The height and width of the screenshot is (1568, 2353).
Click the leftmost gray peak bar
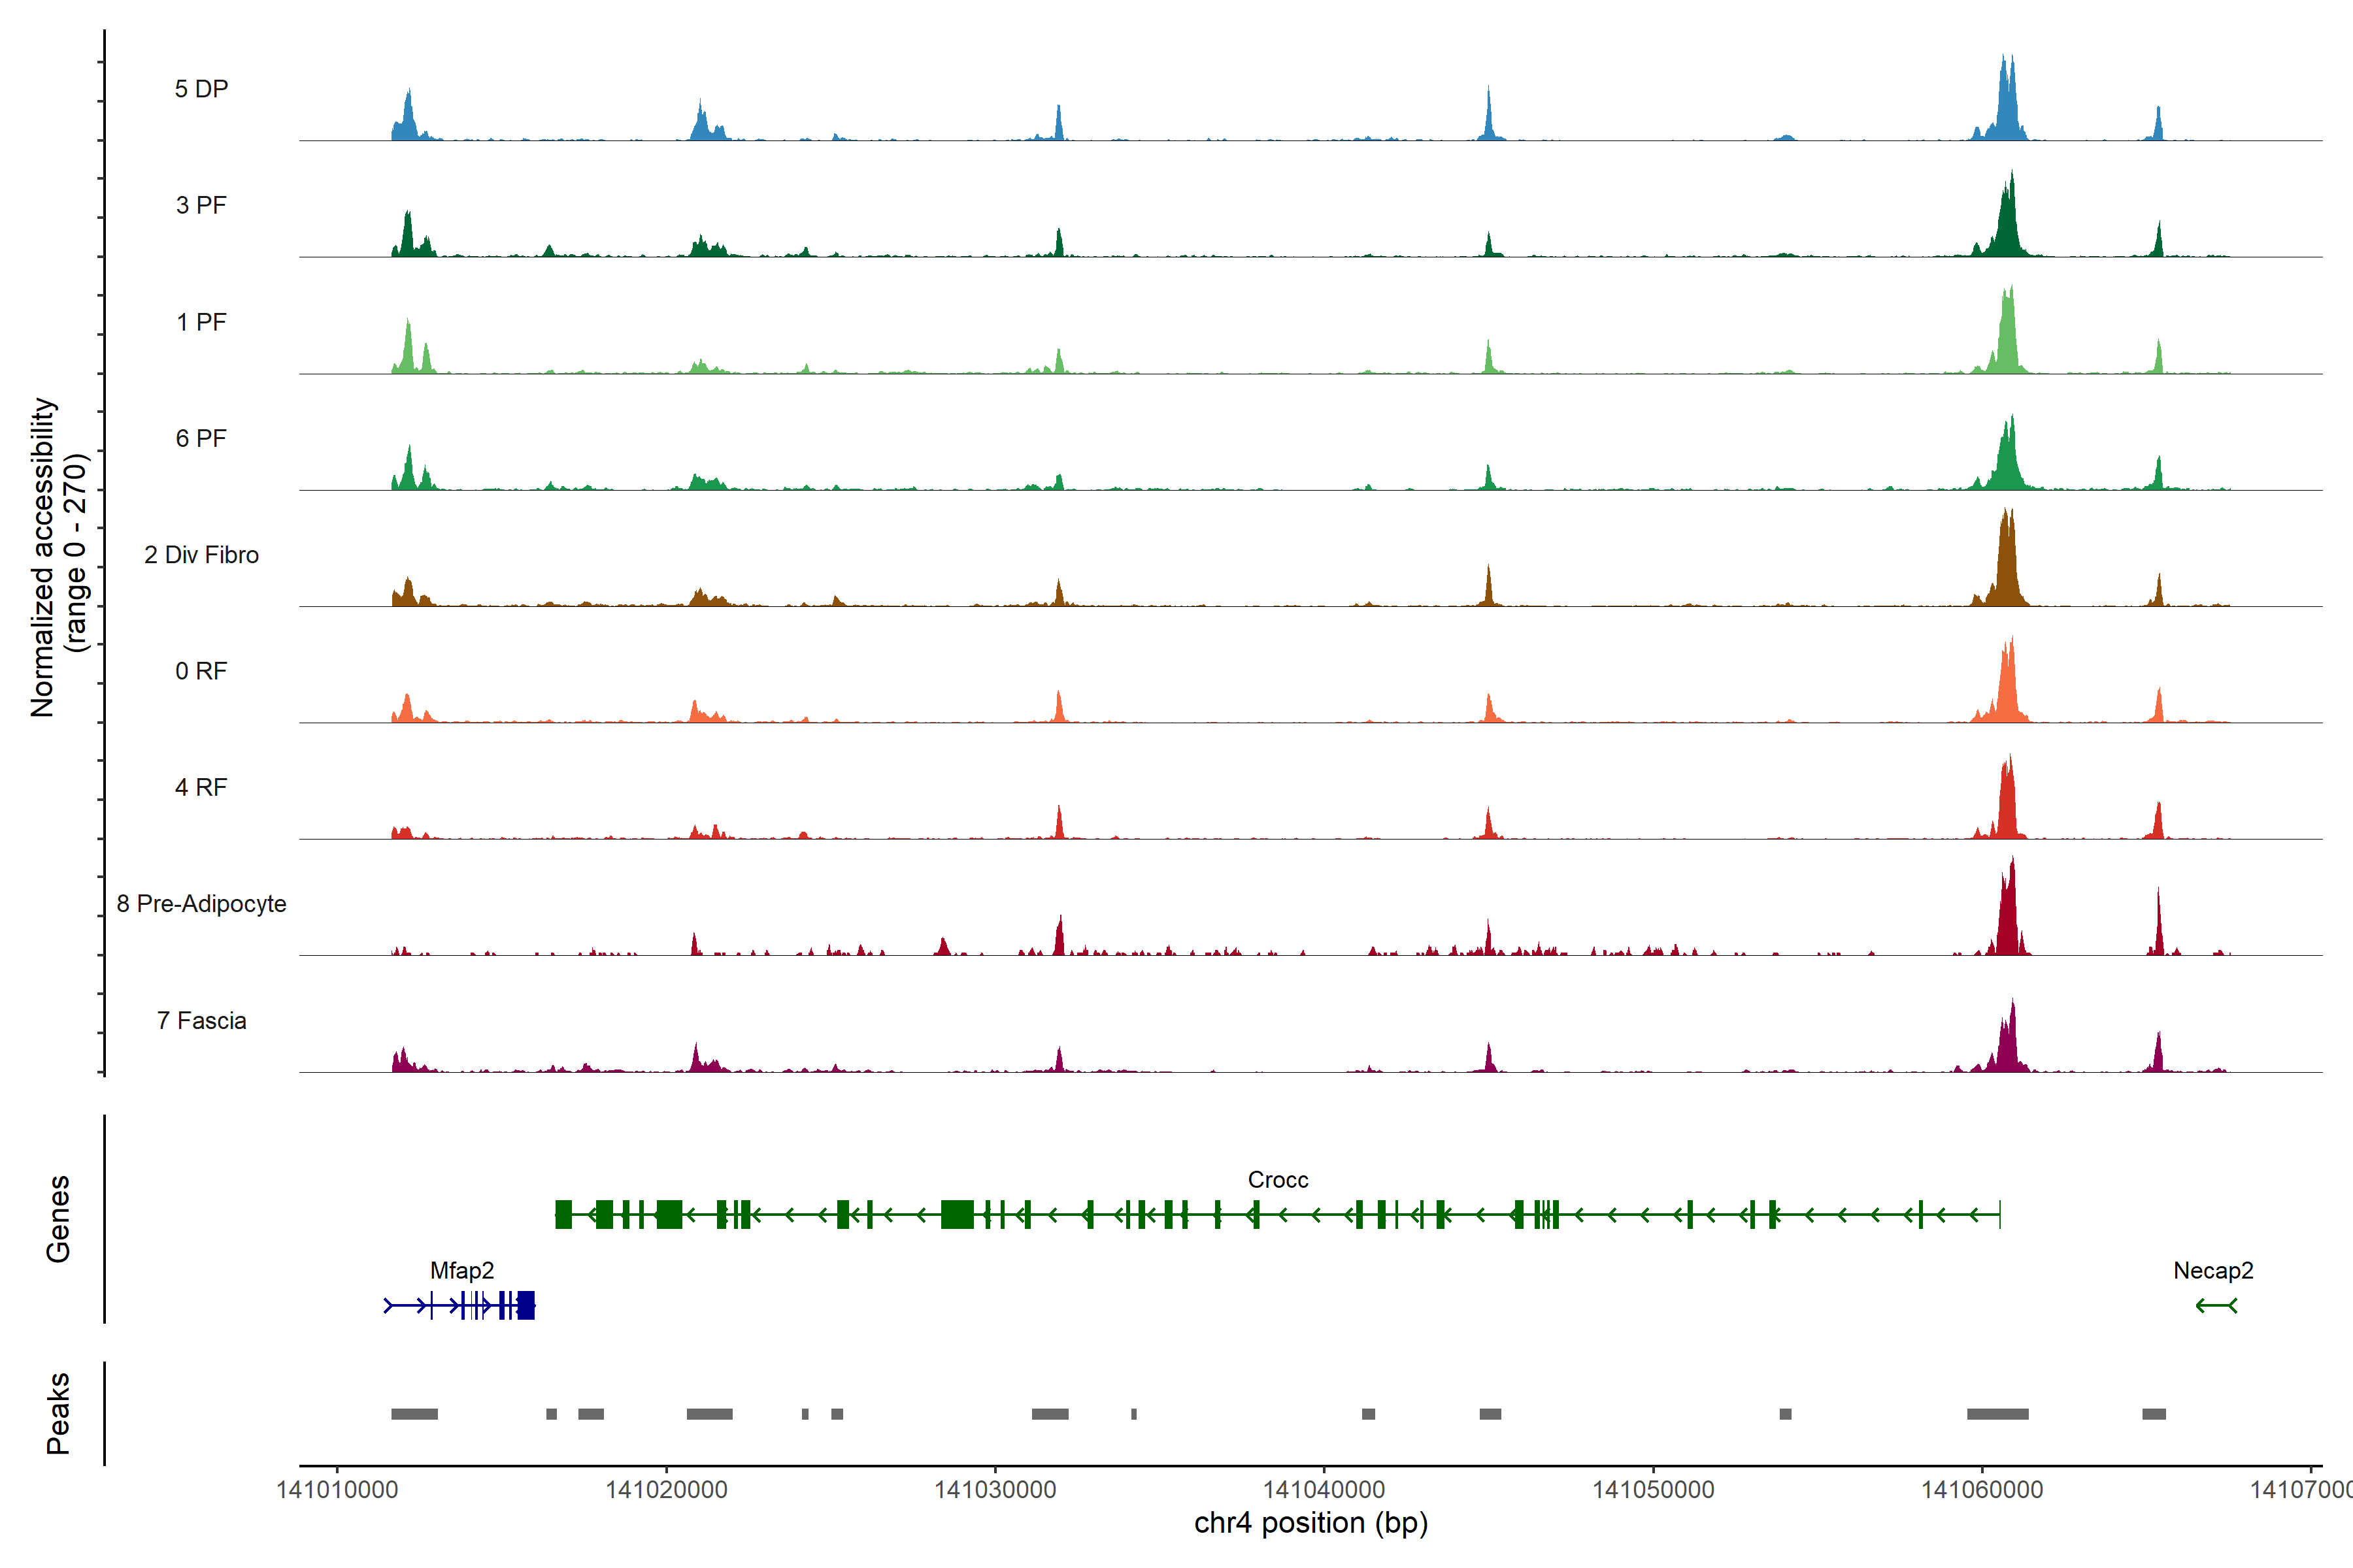click(414, 1414)
